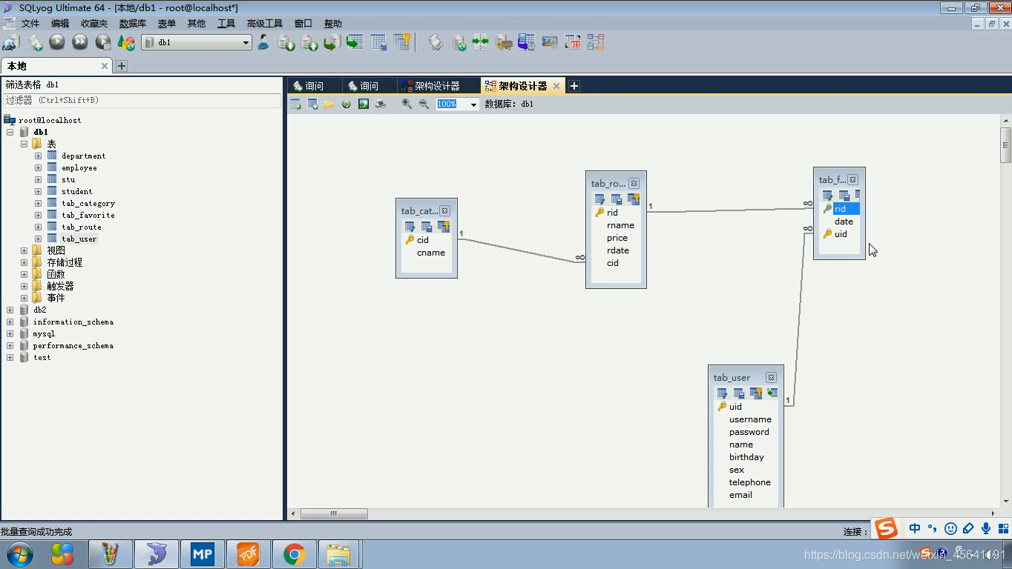Screen dimensions: 1012x569
Task: Click the zoom out magnifier icon
Action: (x=424, y=104)
